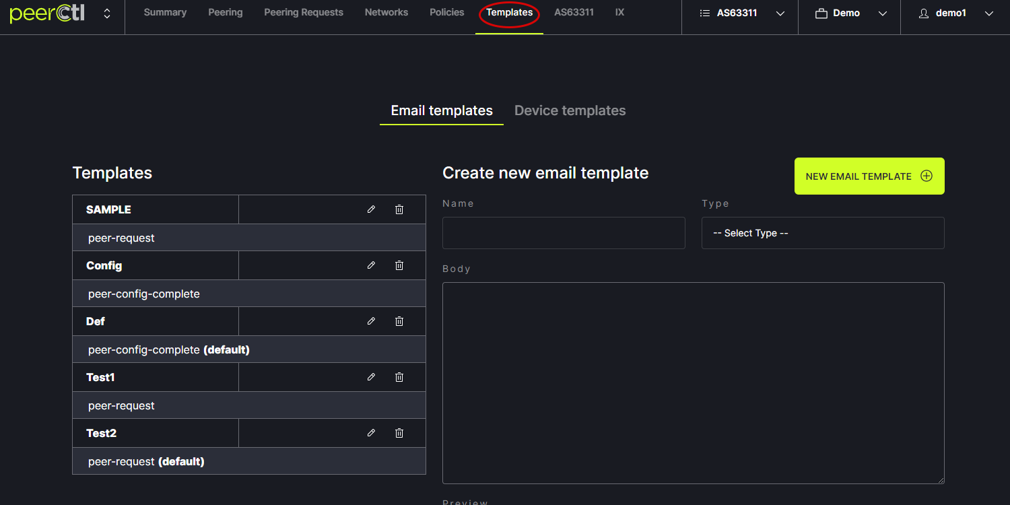This screenshot has height=505, width=1010.
Task: Delete the Config template via trash icon
Action: pos(399,265)
